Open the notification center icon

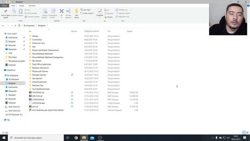[x=245, y=137]
